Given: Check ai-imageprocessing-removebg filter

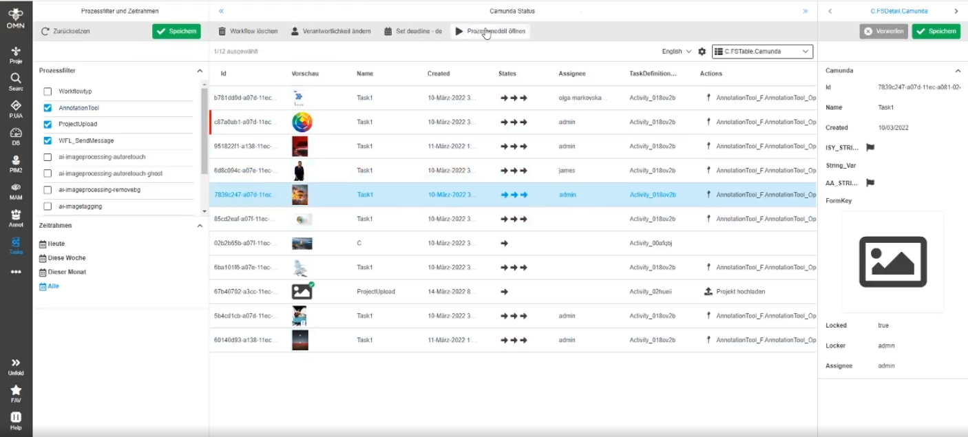Looking at the screenshot, I should [48, 190].
